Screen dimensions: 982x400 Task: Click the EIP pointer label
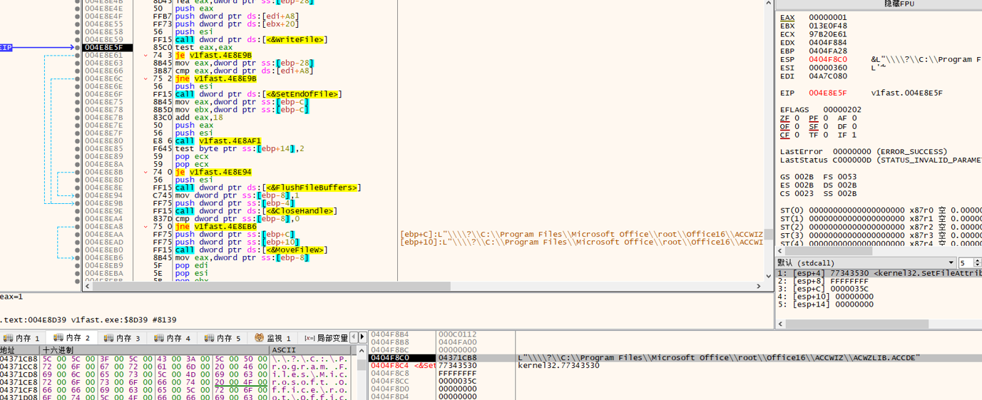(x=6, y=48)
